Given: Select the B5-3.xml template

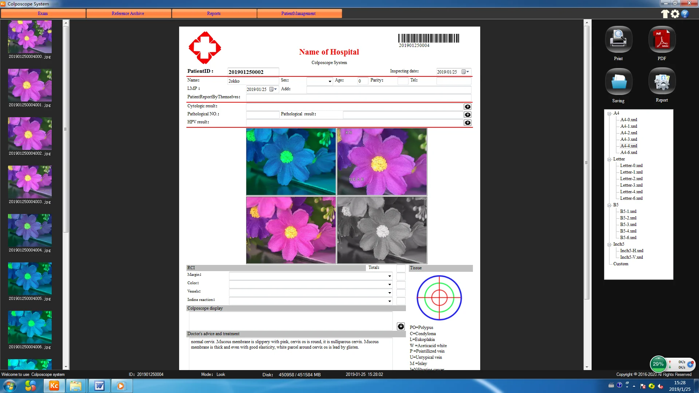Looking at the screenshot, I should click(x=628, y=225).
